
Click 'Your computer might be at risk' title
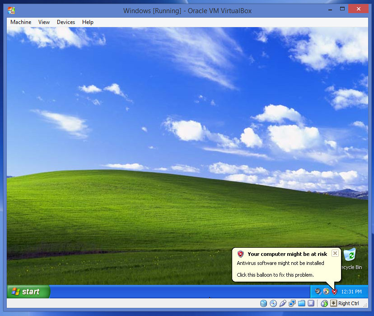(x=287, y=254)
